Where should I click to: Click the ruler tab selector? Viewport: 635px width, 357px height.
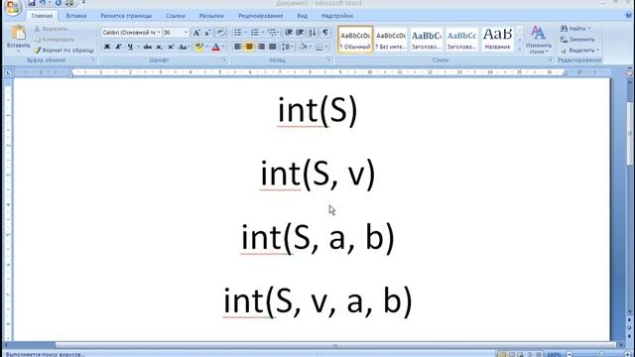pyautogui.click(x=8, y=72)
